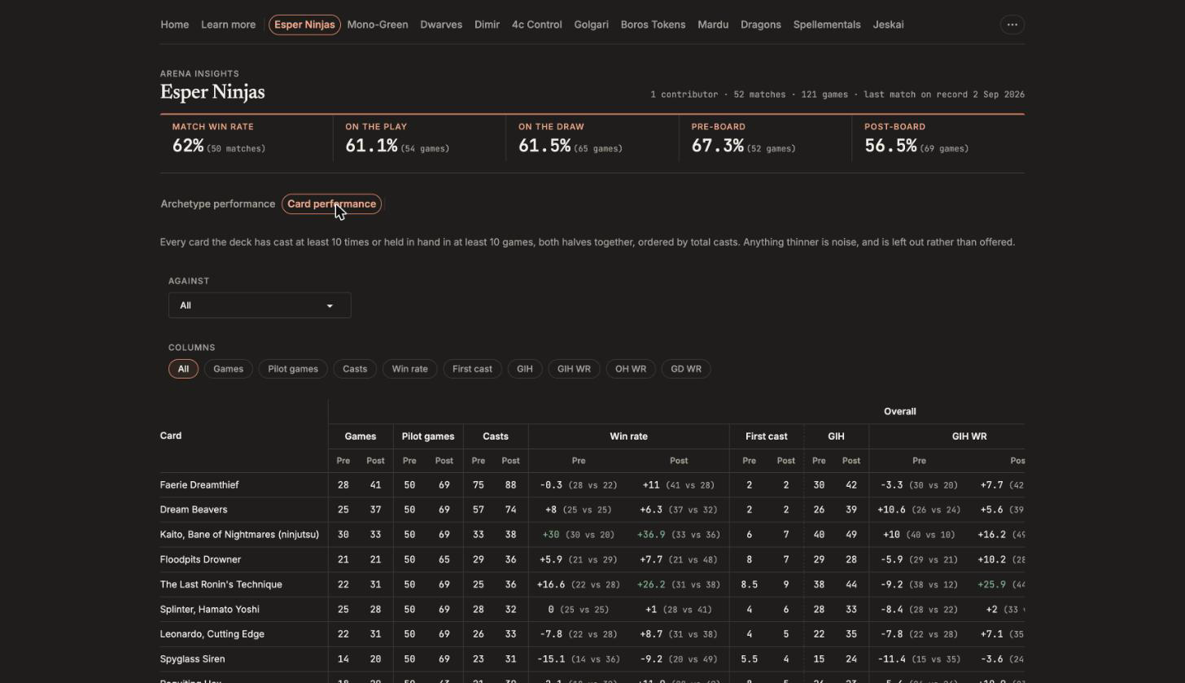Open the Learn more link
Viewport: 1185px width, 683px height.
(228, 24)
